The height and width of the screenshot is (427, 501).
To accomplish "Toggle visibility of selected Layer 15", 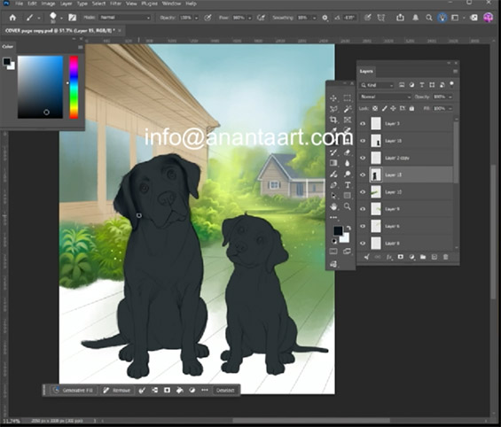I will 363,175.
